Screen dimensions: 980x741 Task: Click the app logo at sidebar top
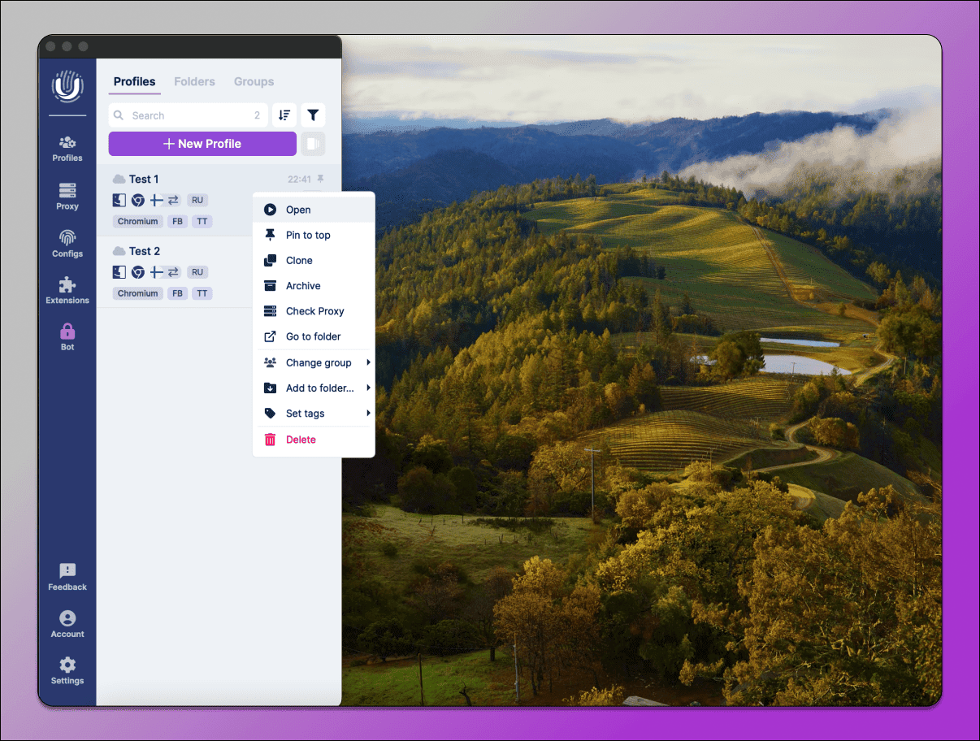click(67, 86)
